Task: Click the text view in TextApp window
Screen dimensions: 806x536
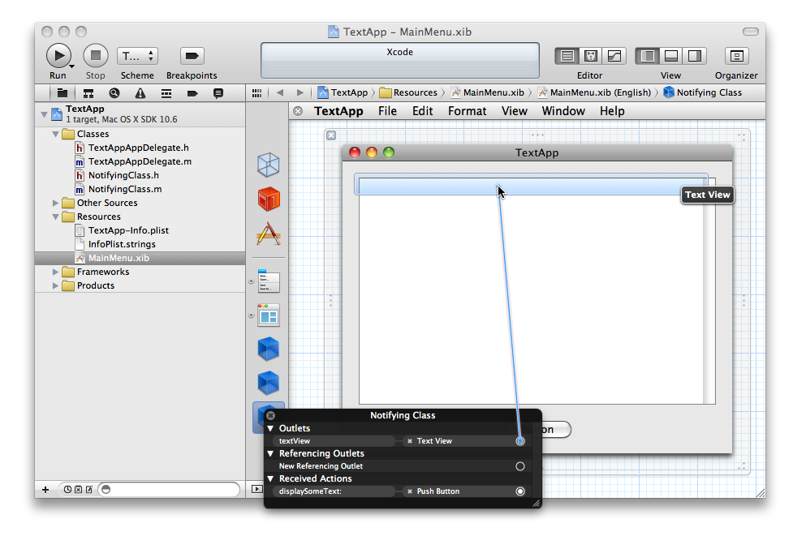Action: tap(531, 292)
